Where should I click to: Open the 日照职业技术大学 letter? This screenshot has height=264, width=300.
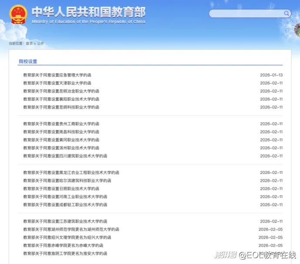(61, 189)
